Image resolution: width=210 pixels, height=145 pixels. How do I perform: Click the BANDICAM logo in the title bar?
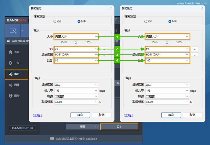point(16,20)
